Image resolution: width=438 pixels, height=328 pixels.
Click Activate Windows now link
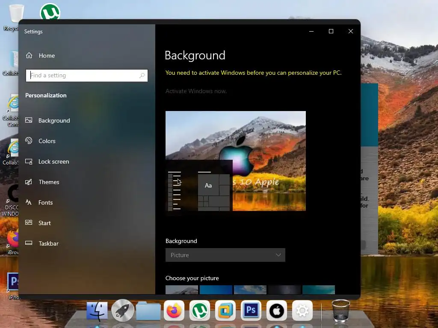click(196, 91)
